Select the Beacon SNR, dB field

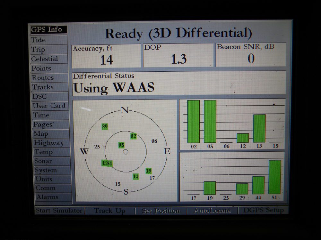point(251,55)
